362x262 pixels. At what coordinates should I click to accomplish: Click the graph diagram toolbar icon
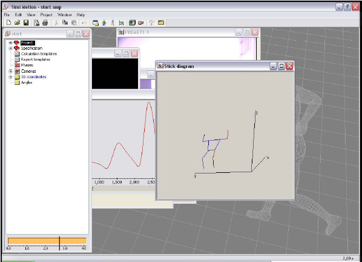coord(122,22)
